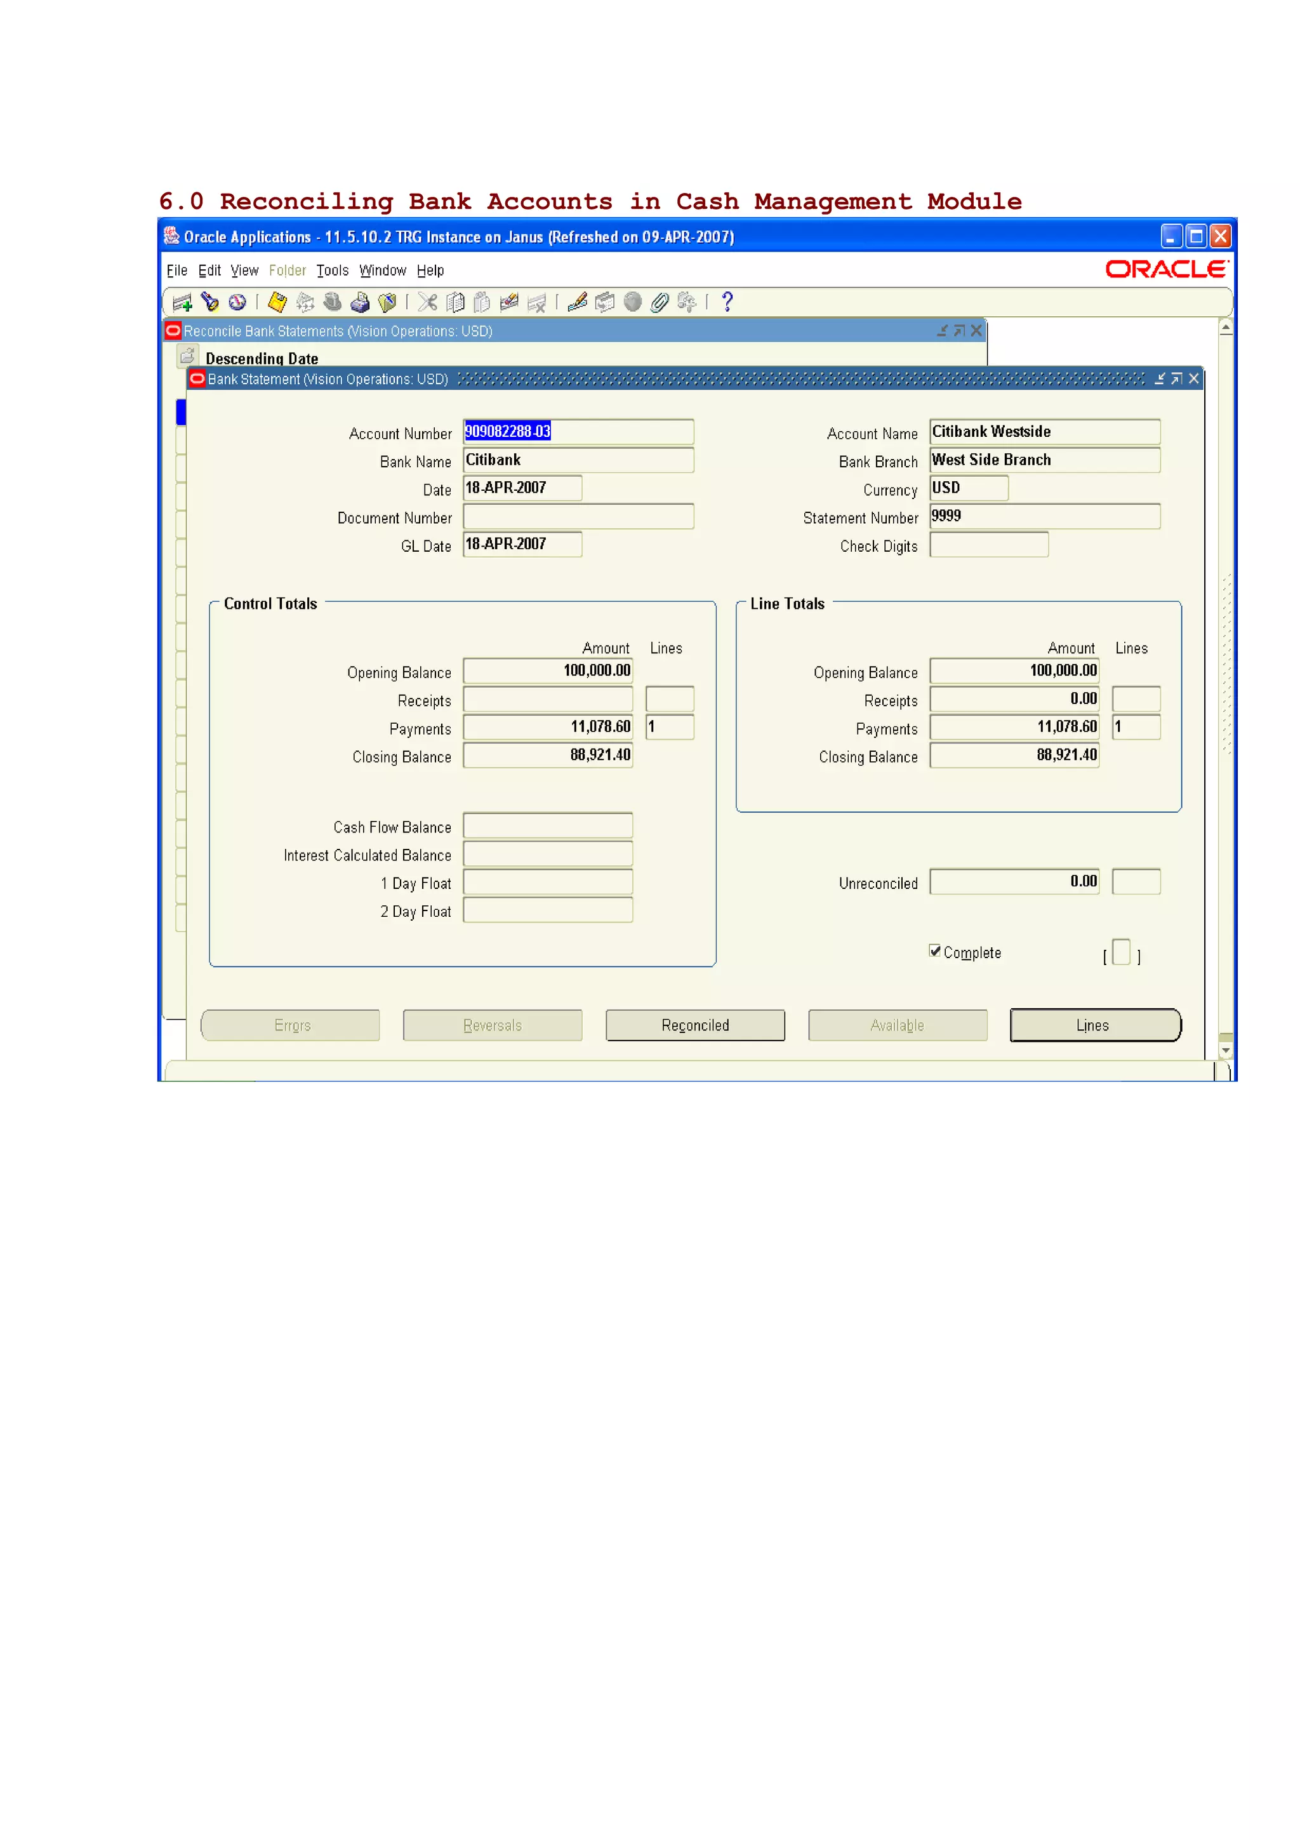Click the Account Number field
This screenshot has height=1840, width=1300.
[x=578, y=432]
